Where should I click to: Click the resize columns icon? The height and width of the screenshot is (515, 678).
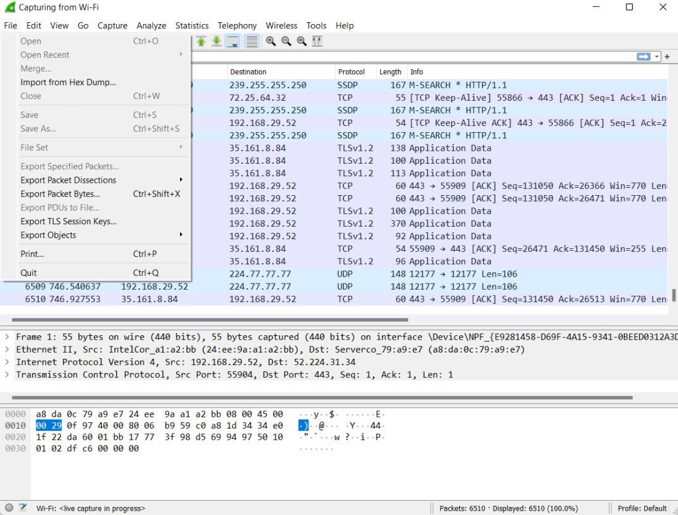pyautogui.click(x=317, y=41)
